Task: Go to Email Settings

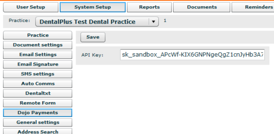Action: 38,55
